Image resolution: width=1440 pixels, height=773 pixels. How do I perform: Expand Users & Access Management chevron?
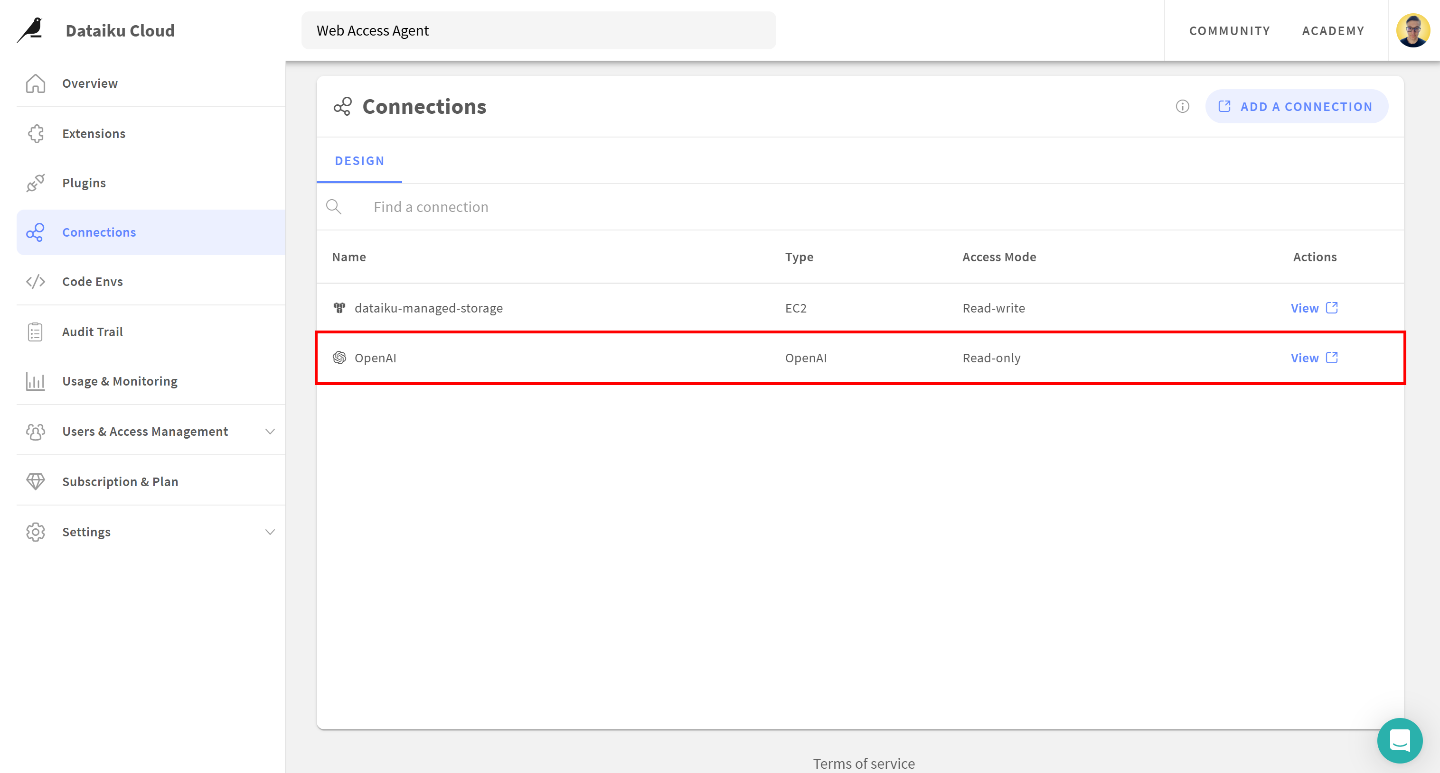pos(270,431)
